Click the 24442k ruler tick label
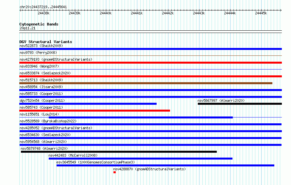 tap(168, 13)
